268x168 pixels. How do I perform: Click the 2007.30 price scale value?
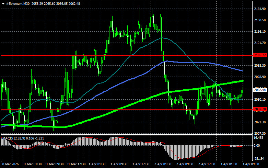click(x=260, y=133)
